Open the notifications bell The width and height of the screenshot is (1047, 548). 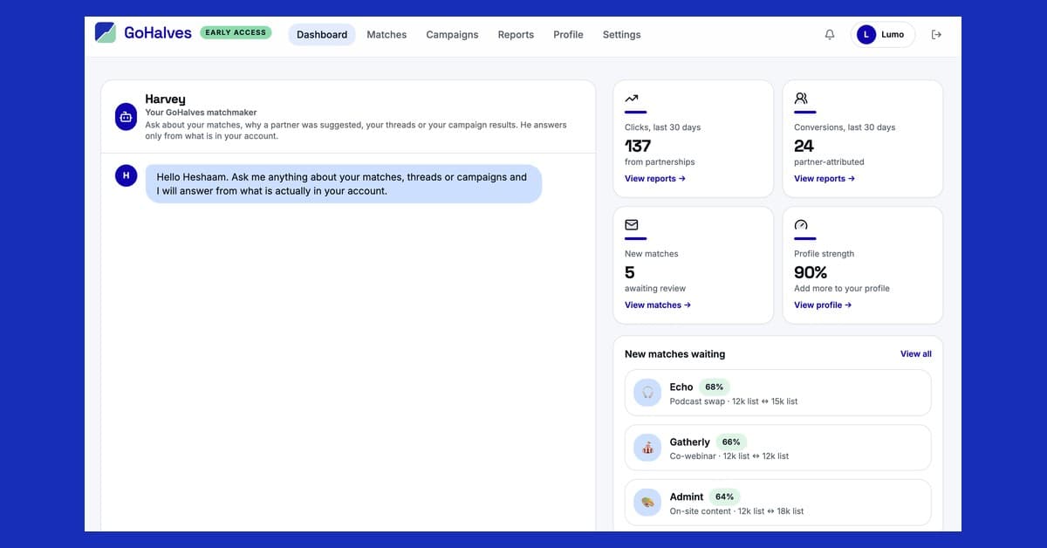pyautogui.click(x=830, y=35)
